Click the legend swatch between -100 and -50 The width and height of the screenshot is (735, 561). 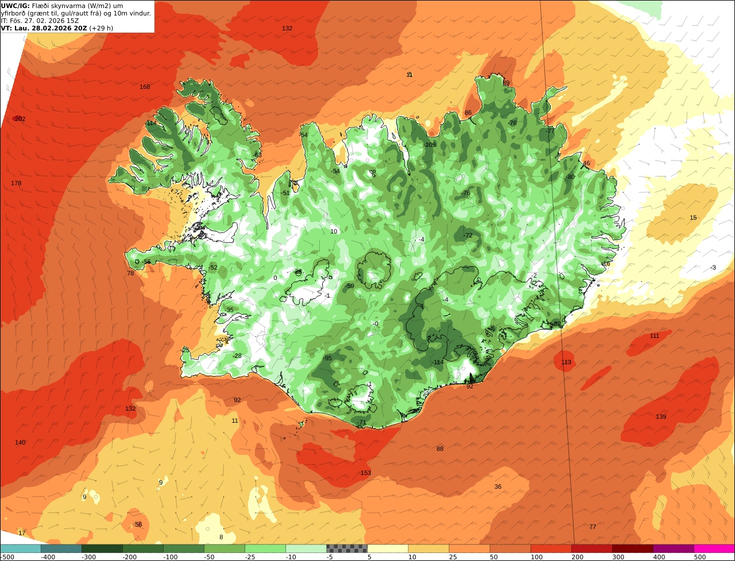coord(183,548)
